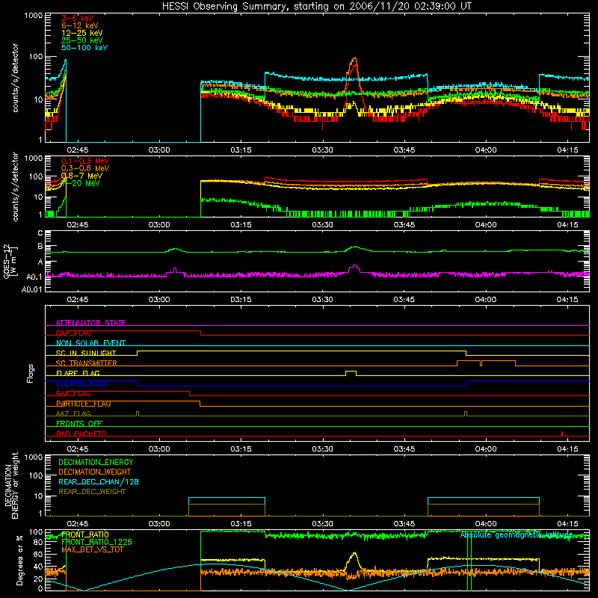Viewport: 598px width, 598px height.
Task: Select the FRONTS_OFF flag label
Action: [79, 424]
